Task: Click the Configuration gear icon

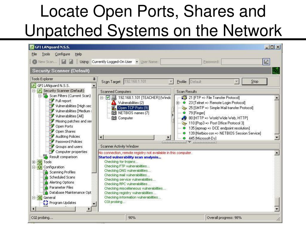Action: click(40, 167)
